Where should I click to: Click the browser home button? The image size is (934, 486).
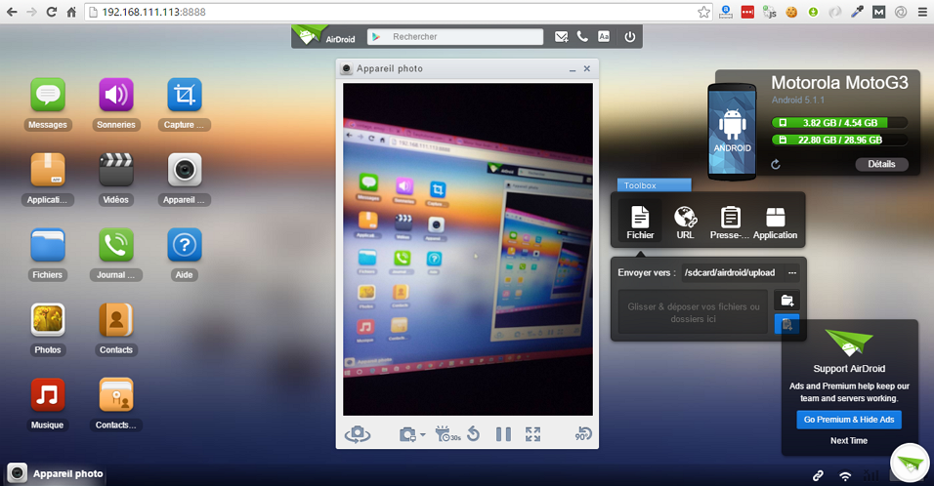pos(71,12)
